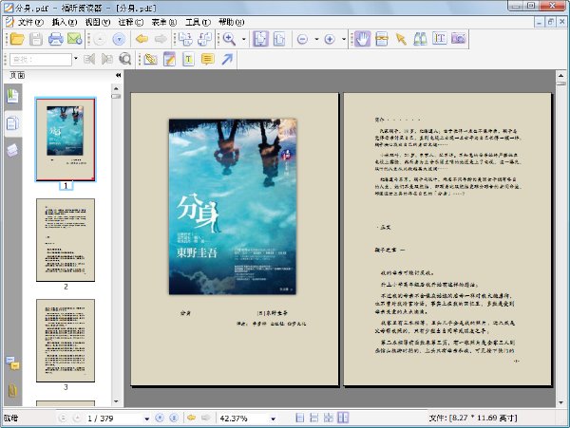Image resolution: width=570 pixels, height=428 pixels.
Task: Open the 插入 menu
Action: [x=65, y=23]
